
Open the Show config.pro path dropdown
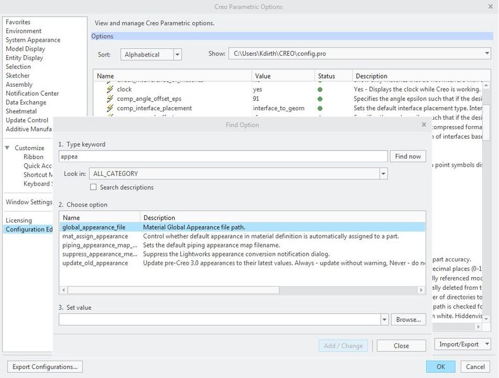[487, 53]
